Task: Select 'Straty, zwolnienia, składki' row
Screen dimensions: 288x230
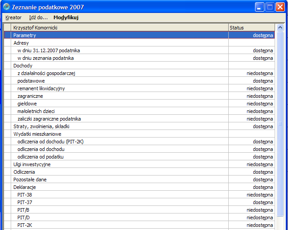Action: coord(140,126)
